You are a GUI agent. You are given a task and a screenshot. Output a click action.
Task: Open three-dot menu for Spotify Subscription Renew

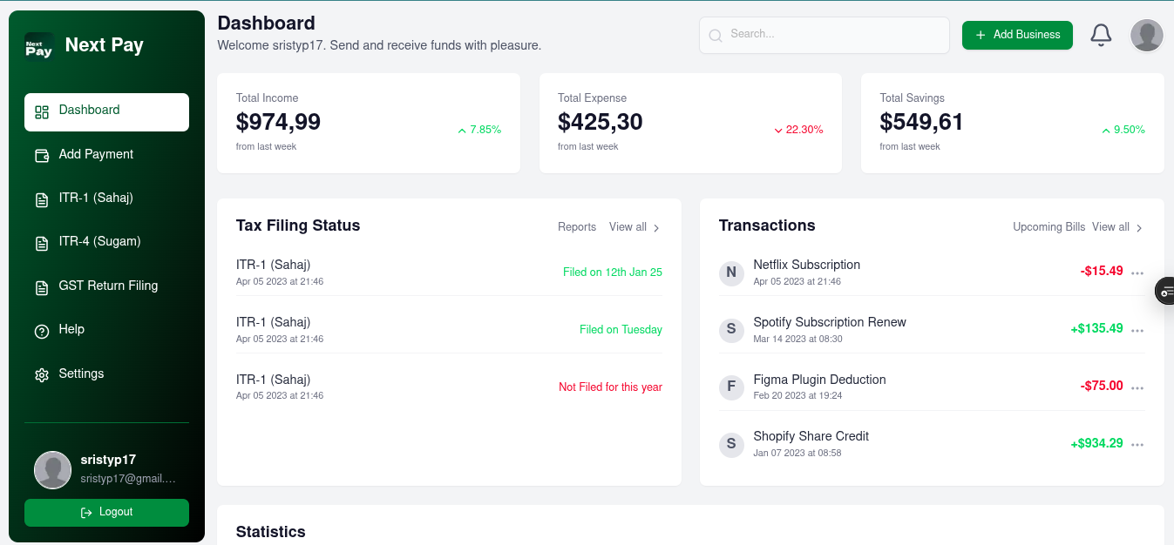click(1137, 330)
